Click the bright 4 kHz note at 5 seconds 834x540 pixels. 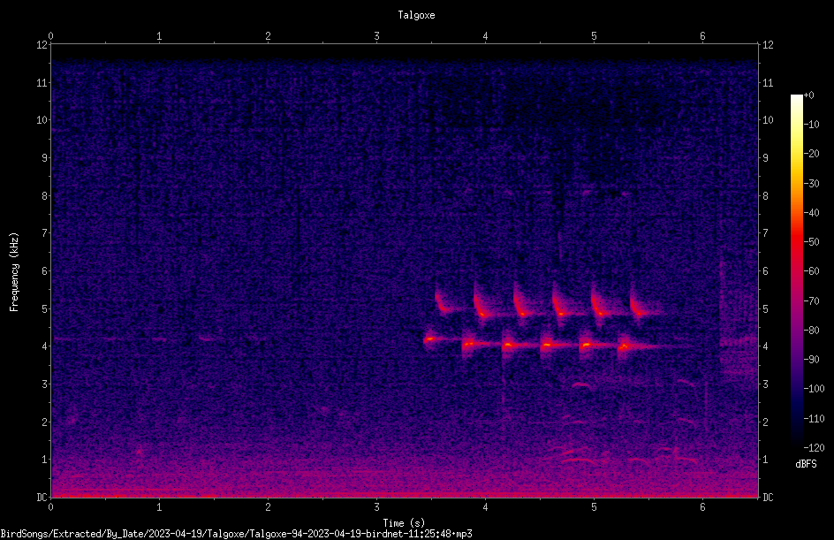tap(586, 345)
